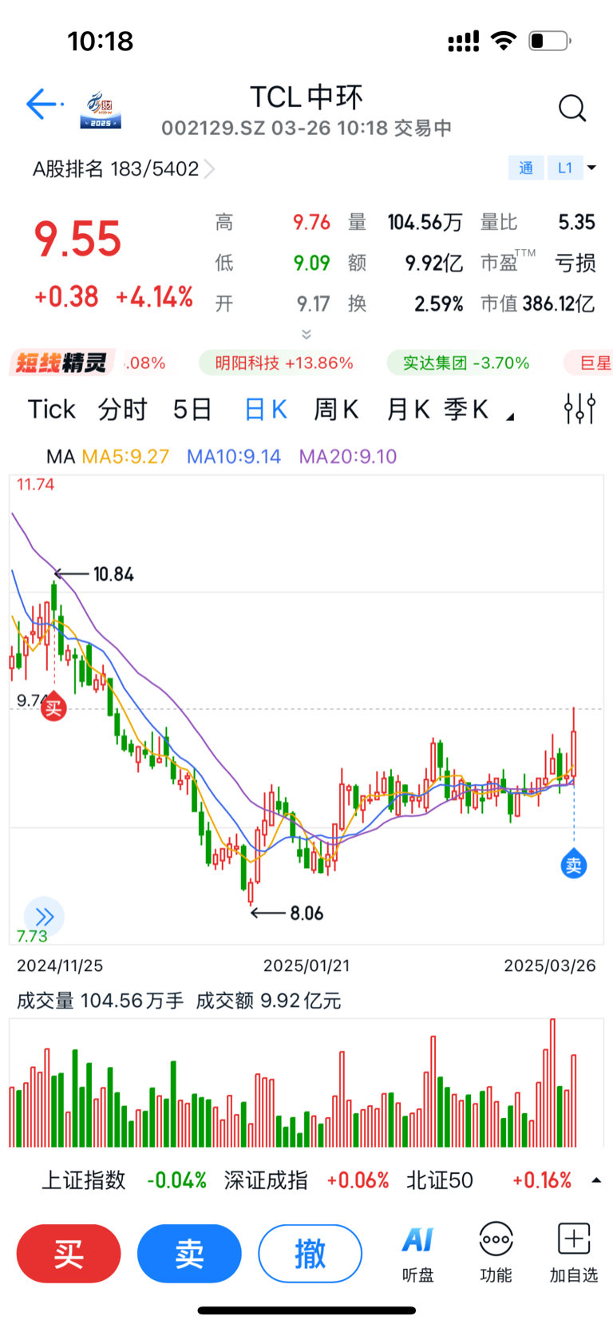Tap 深证成指 +0.06% index
Viewport: 613px width, 1328px height.
coord(306,1180)
